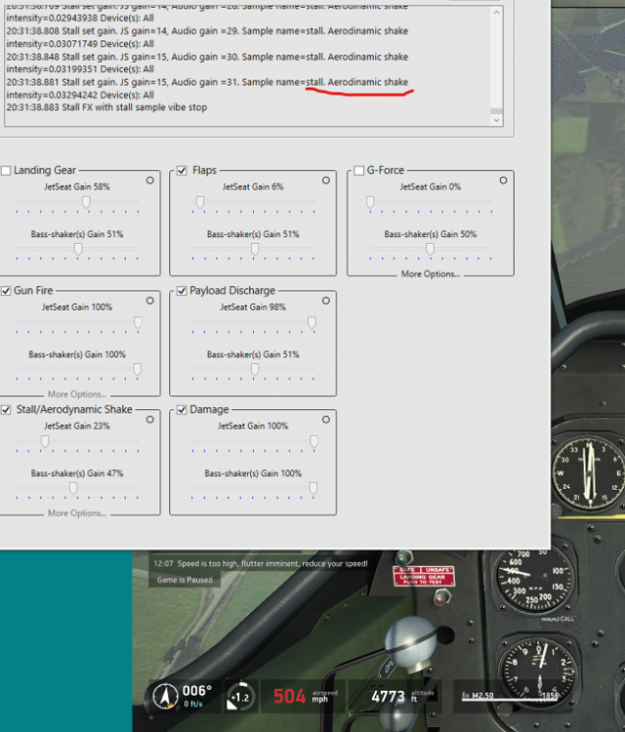Click the log scrollbar thumb
The image size is (625, 732).
pos(496,111)
